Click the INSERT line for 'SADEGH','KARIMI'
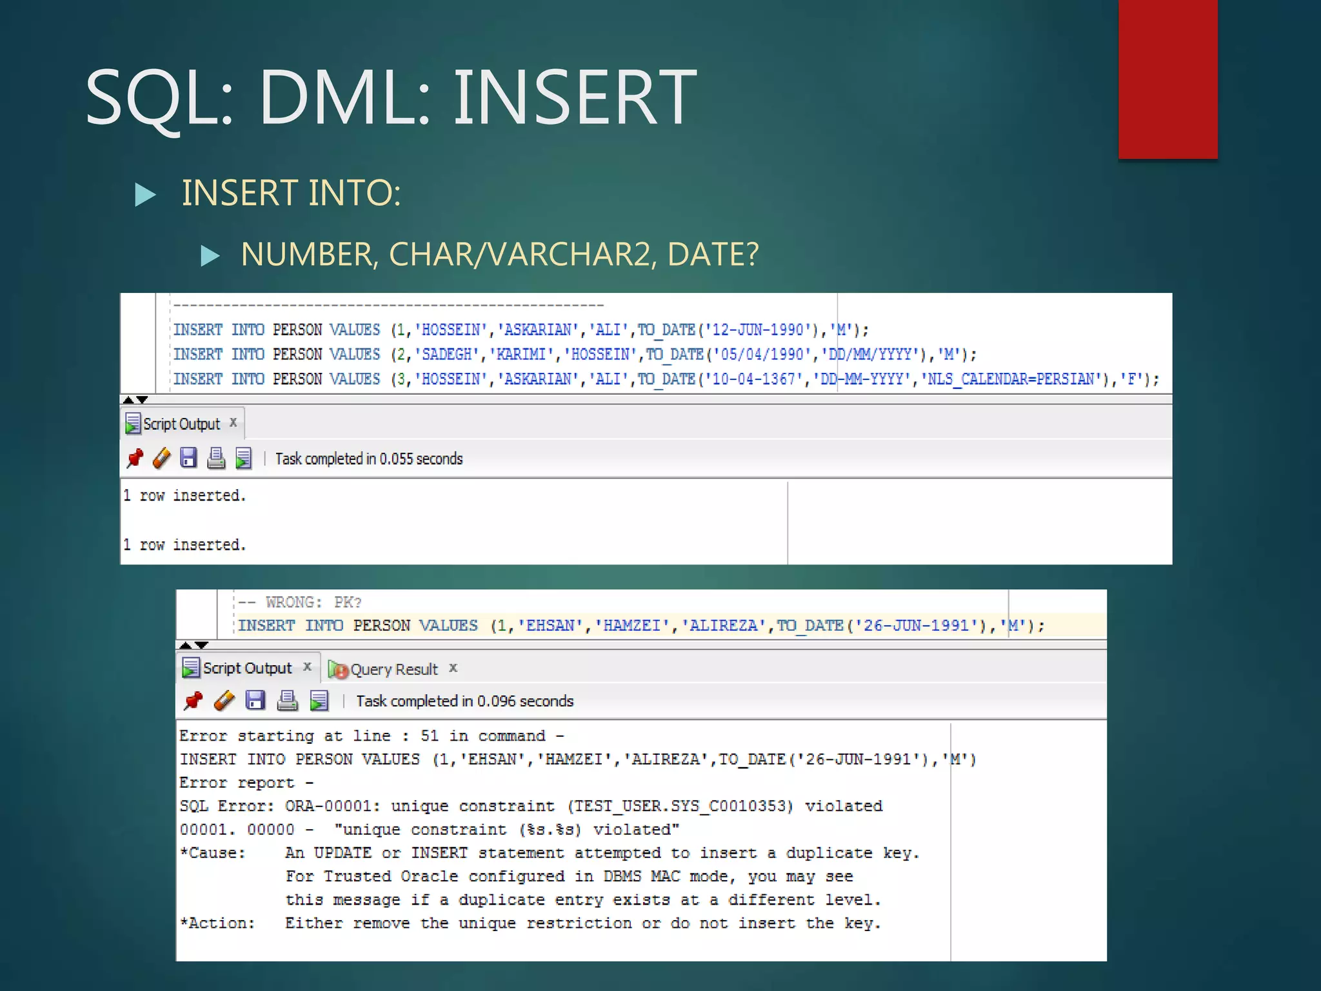 tap(575, 354)
